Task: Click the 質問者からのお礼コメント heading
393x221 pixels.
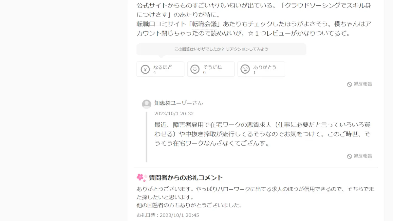Action: (x=186, y=178)
